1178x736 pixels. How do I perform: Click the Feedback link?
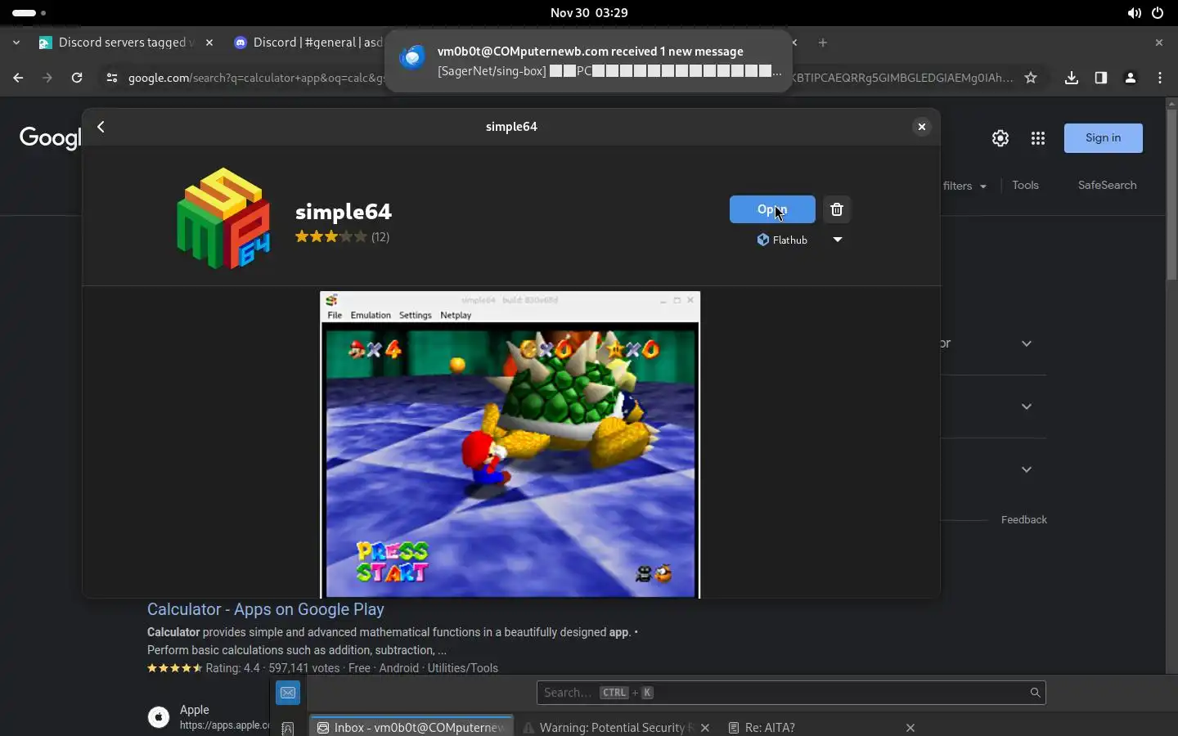coord(1024,519)
